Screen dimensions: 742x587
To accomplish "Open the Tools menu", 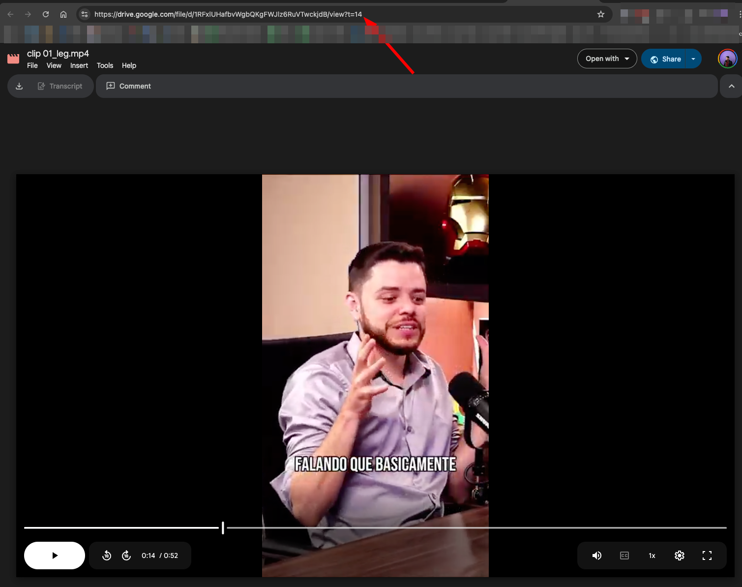I will (x=105, y=65).
